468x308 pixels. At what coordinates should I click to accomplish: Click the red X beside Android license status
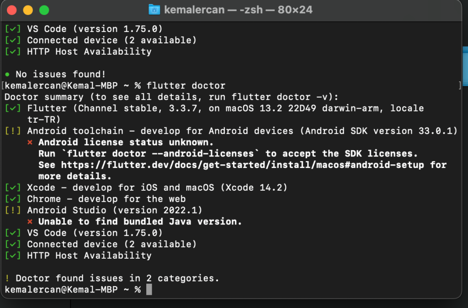30,142
